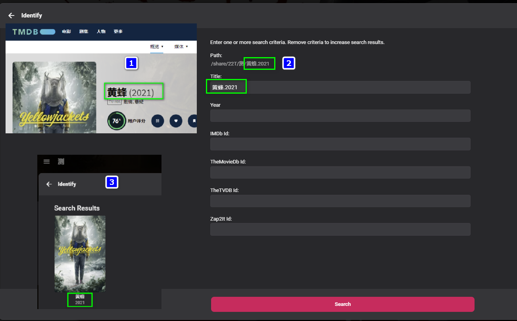Click the 76% user score ring
The width and height of the screenshot is (517, 321).
click(x=117, y=121)
